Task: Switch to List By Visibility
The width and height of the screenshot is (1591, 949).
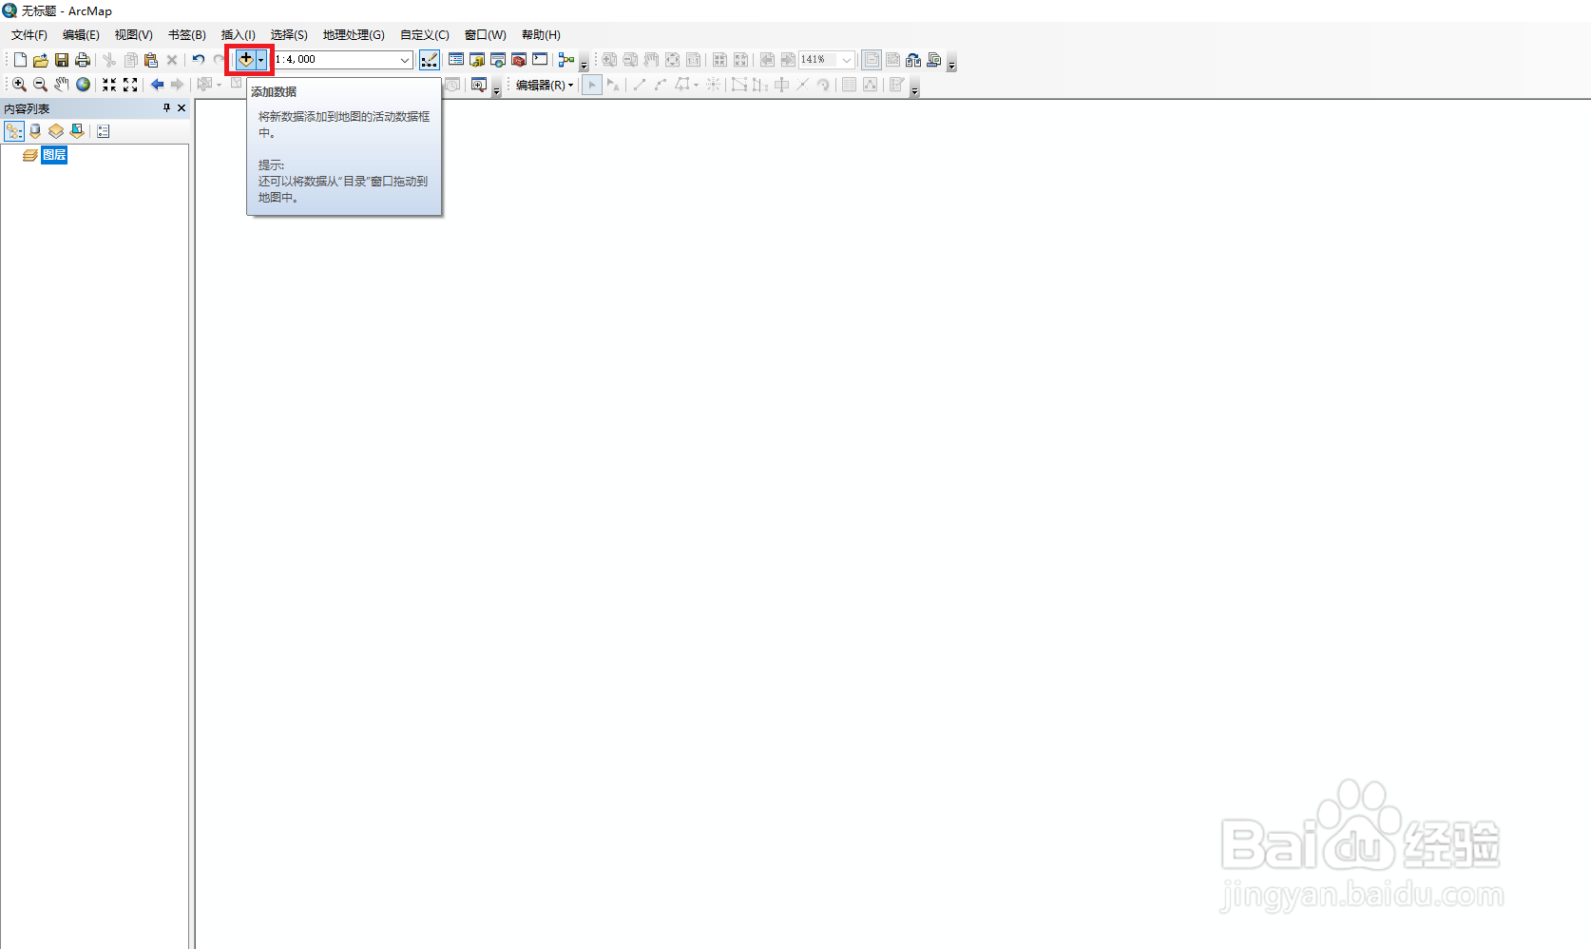Action: tap(56, 131)
